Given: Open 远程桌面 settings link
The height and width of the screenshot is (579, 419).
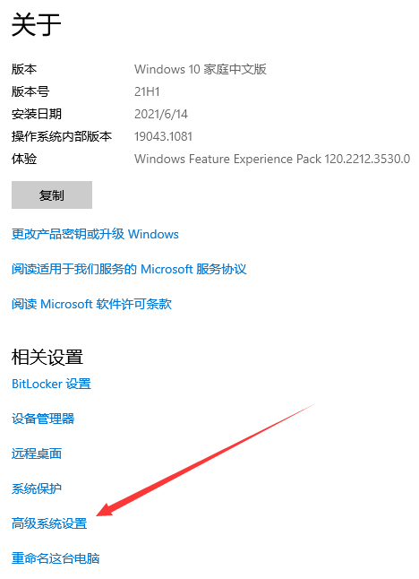Looking at the screenshot, I should 37,454.
